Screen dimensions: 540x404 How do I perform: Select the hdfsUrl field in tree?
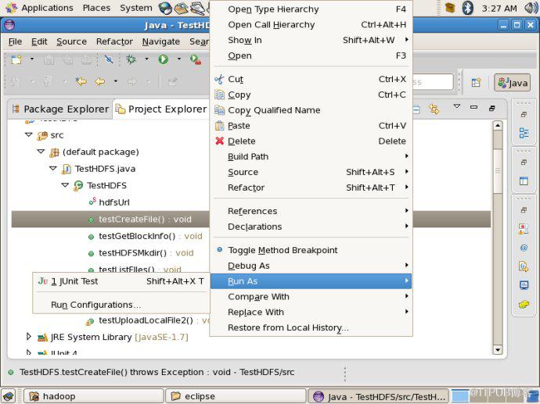(114, 202)
